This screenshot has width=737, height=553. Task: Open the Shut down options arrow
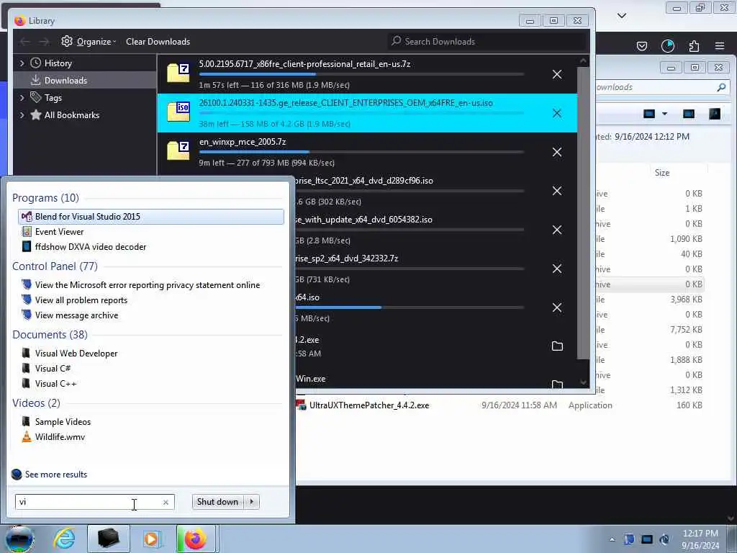(252, 502)
